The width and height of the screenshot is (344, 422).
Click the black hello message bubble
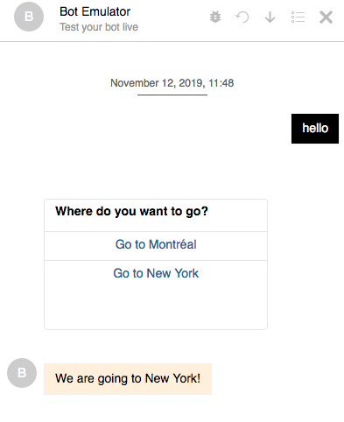(315, 129)
